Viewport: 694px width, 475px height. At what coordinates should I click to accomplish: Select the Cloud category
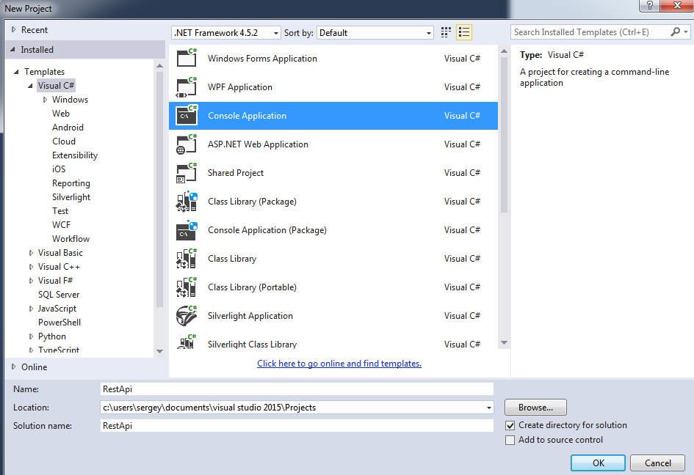coord(64,141)
